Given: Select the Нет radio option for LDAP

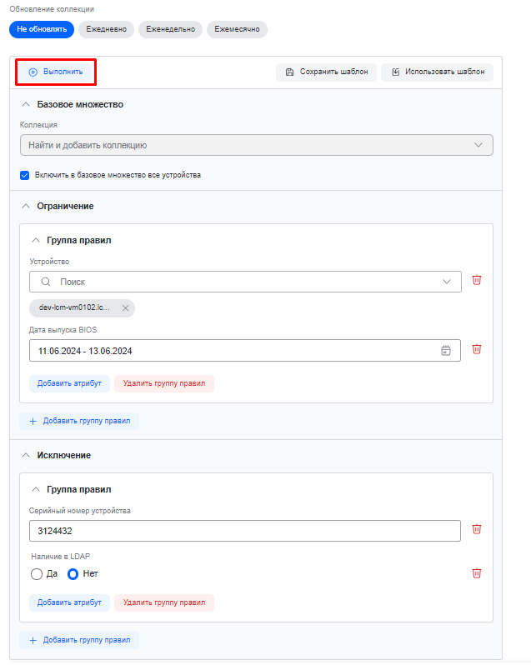Looking at the screenshot, I should click(73, 573).
